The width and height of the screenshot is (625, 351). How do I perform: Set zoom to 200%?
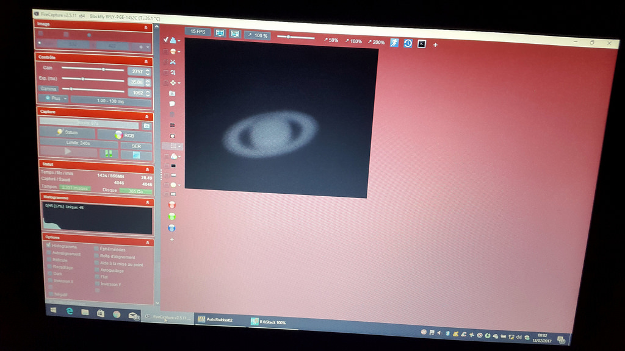point(376,42)
